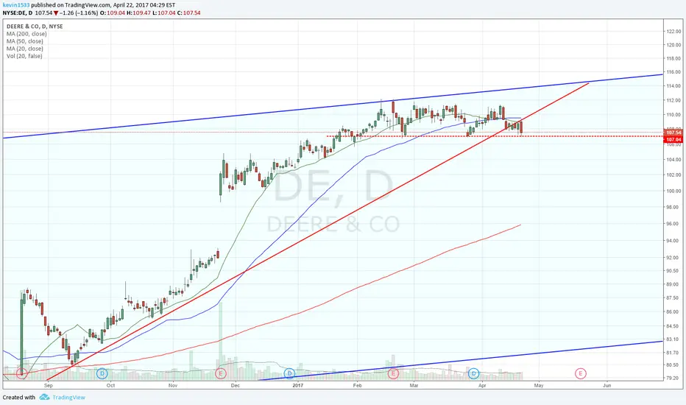Click the H:109.47 high value
Image resolution: width=686 pixels, height=405 pixels.
138,13
